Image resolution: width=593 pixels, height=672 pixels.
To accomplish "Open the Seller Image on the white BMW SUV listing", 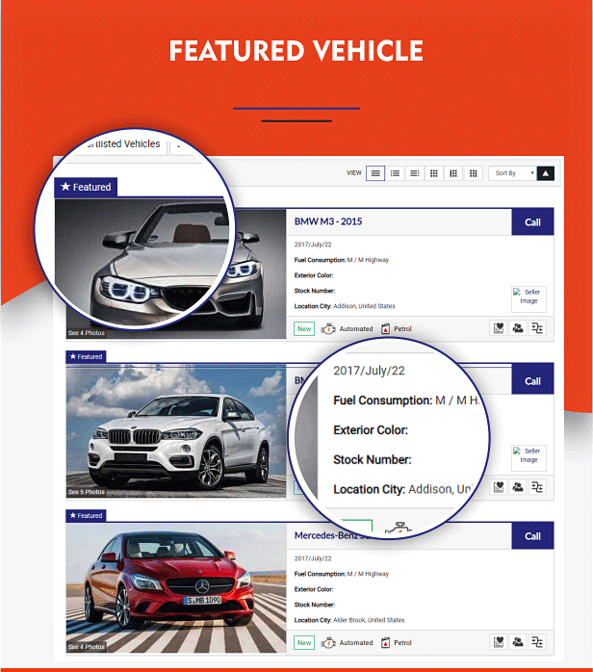I will coord(529,458).
